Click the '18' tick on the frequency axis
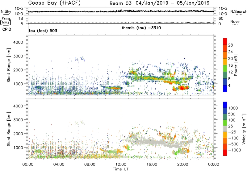 point(21,19)
